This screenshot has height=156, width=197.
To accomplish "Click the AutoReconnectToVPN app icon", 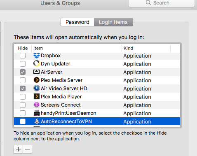I will point(37,121).
